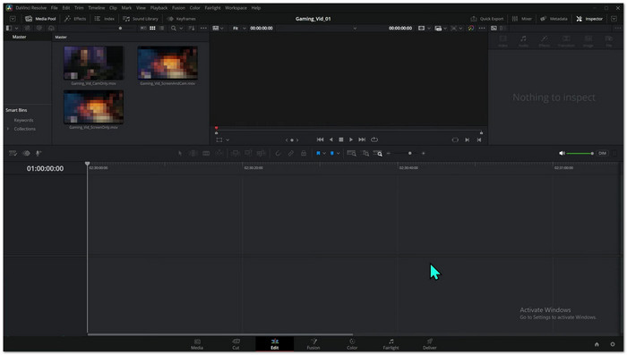
Task: Select the Master bin in sidebar
Action: pos(19,37)
